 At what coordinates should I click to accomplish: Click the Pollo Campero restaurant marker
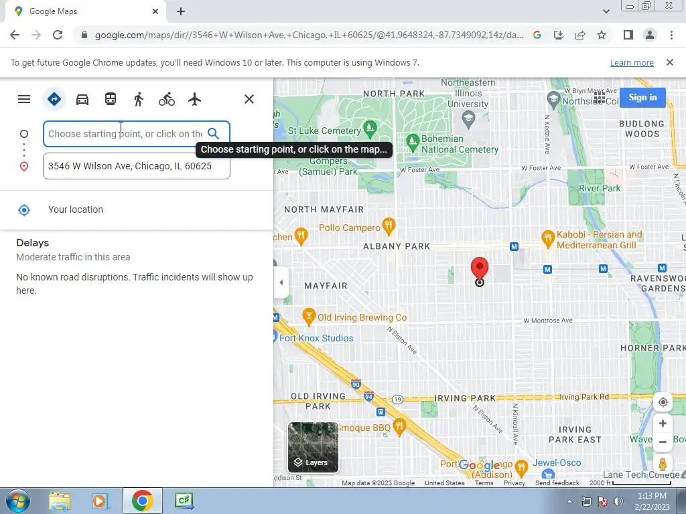(x=389, y=226)
